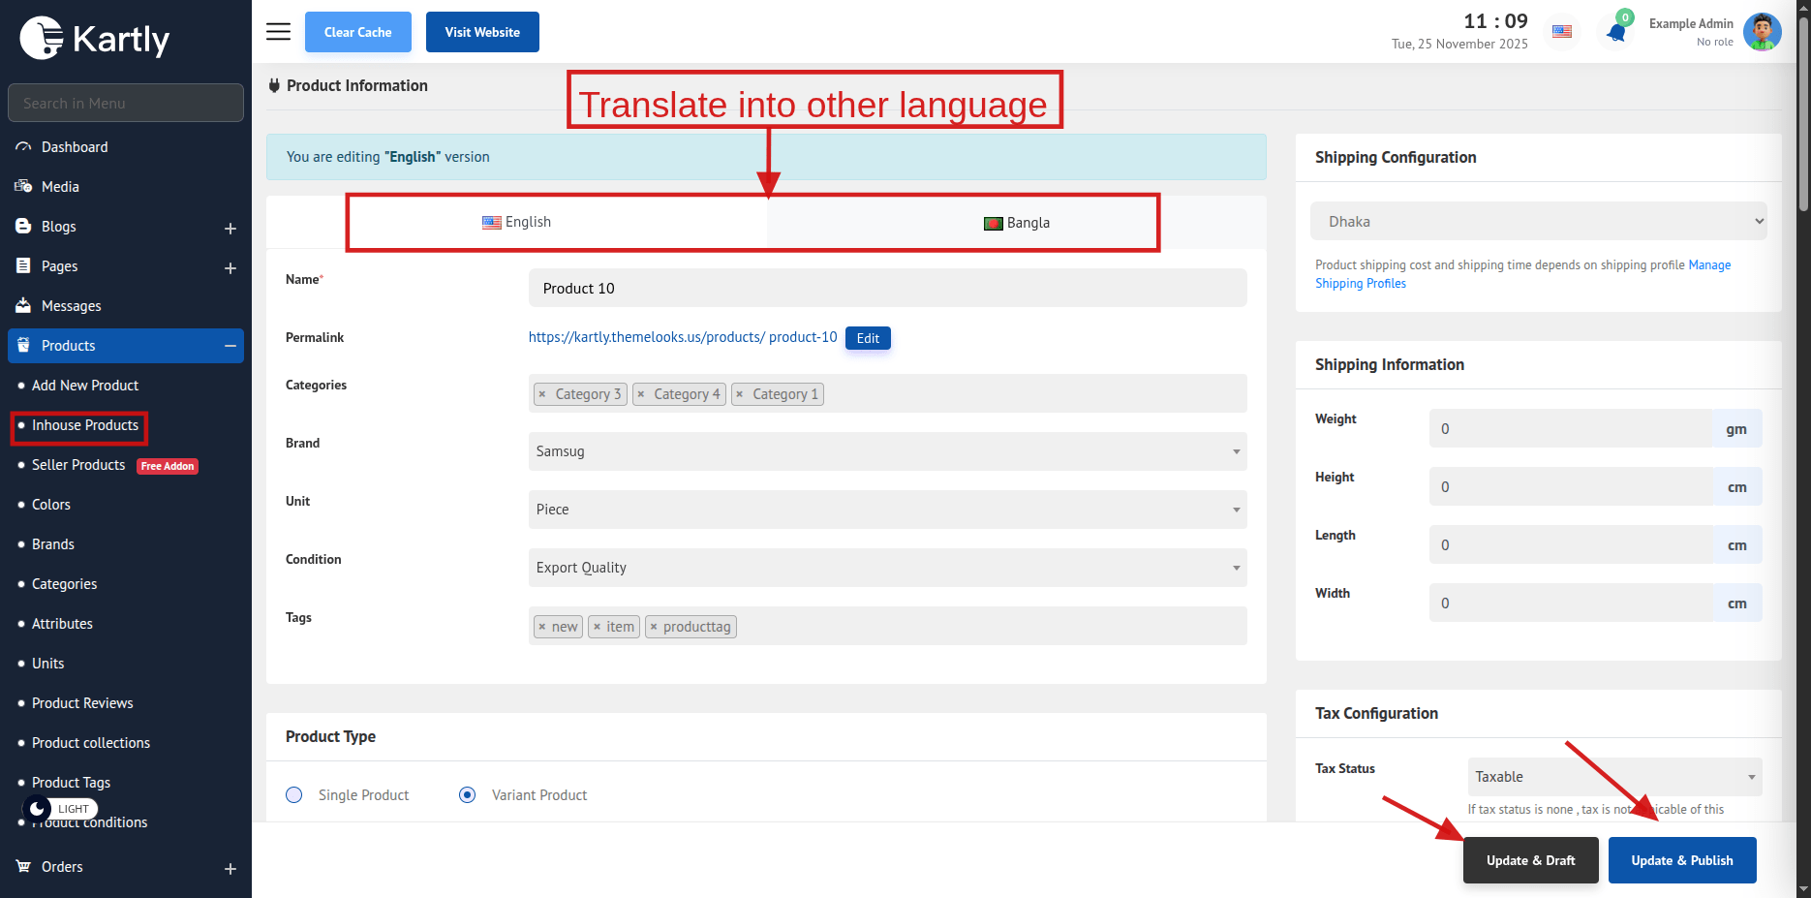Click the Kartly logo
Image resolution: width=1811 pixels, height=898 pixels.
(95, 39)
